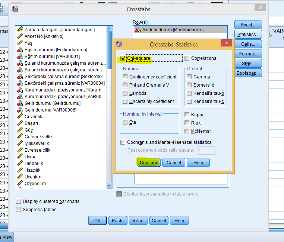The image size is (284, 242).
Task: Click the Paste button in Crosstabs
Action: [118, 220]
